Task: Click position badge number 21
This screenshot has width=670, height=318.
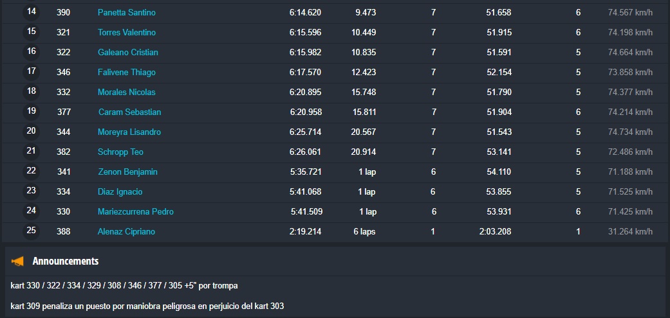Action: click(x=32, y=151)
